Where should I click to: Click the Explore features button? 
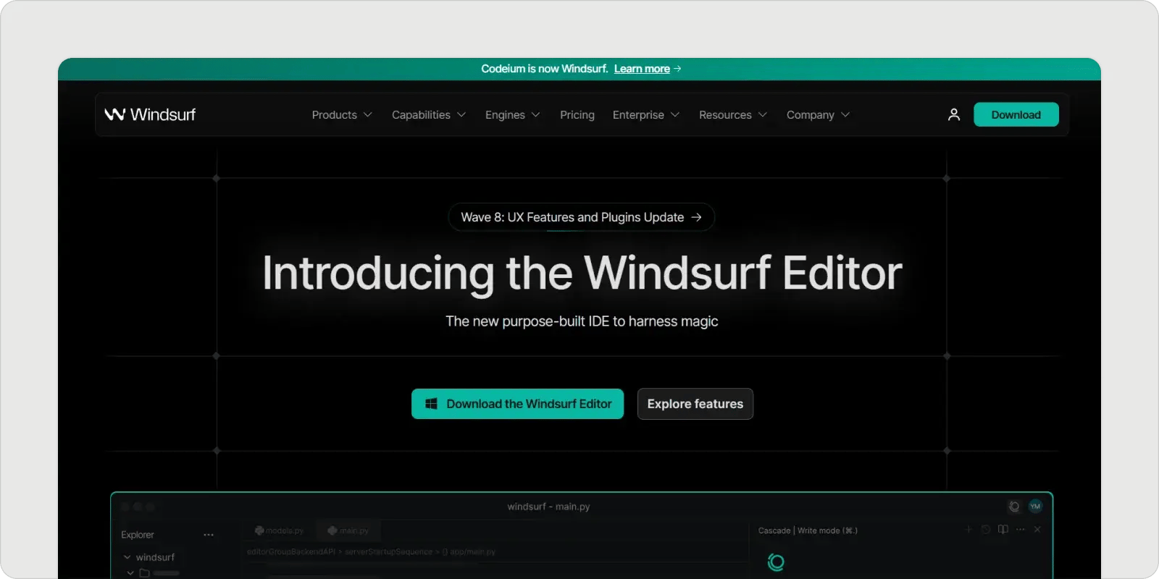click(695, 404)
